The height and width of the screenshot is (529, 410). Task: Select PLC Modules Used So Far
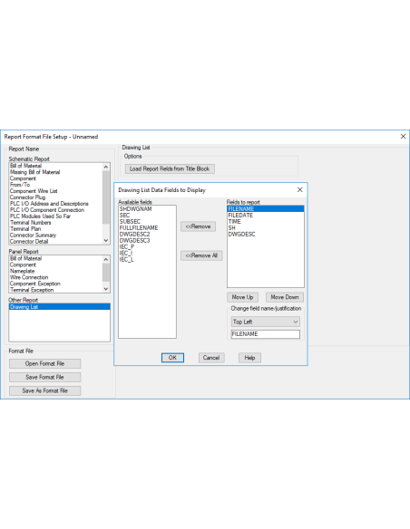55,216
